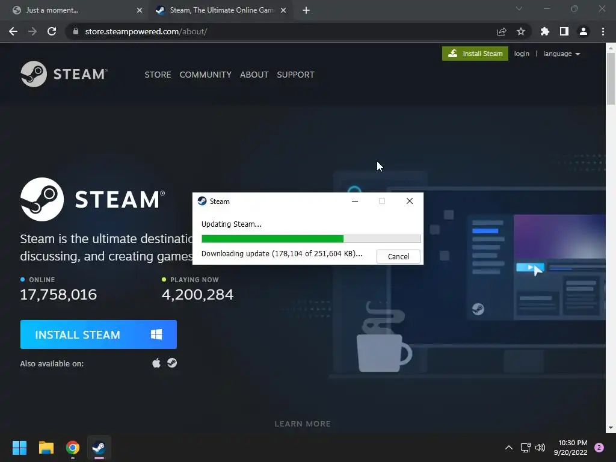616x462 pixels.
Task: Click the Apple macOS availability icon
Action: tap(156, 363)
